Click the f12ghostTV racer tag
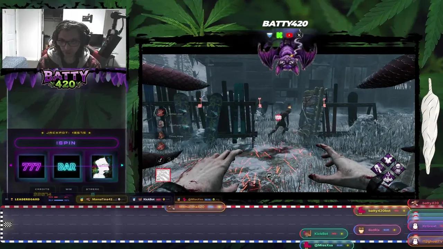This screenshot has width=443, height=249. coord(425,241)
